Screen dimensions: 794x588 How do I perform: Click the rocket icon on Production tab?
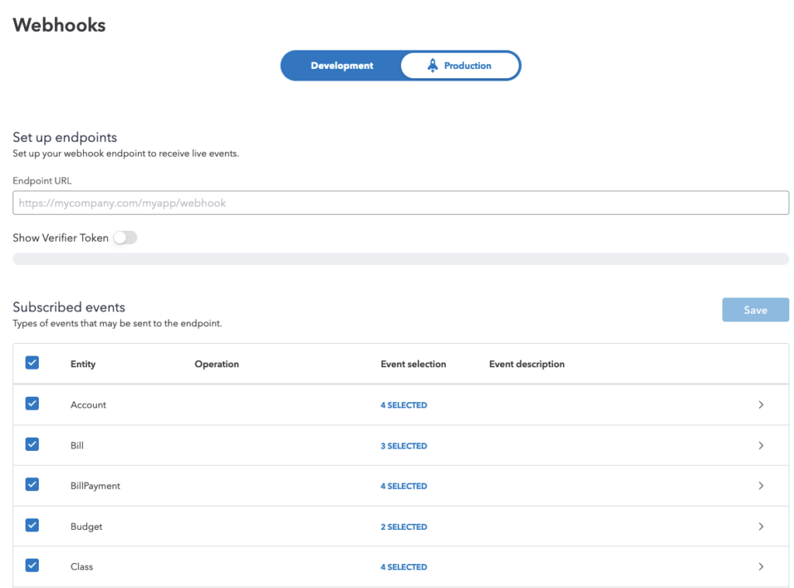point(432,65)
